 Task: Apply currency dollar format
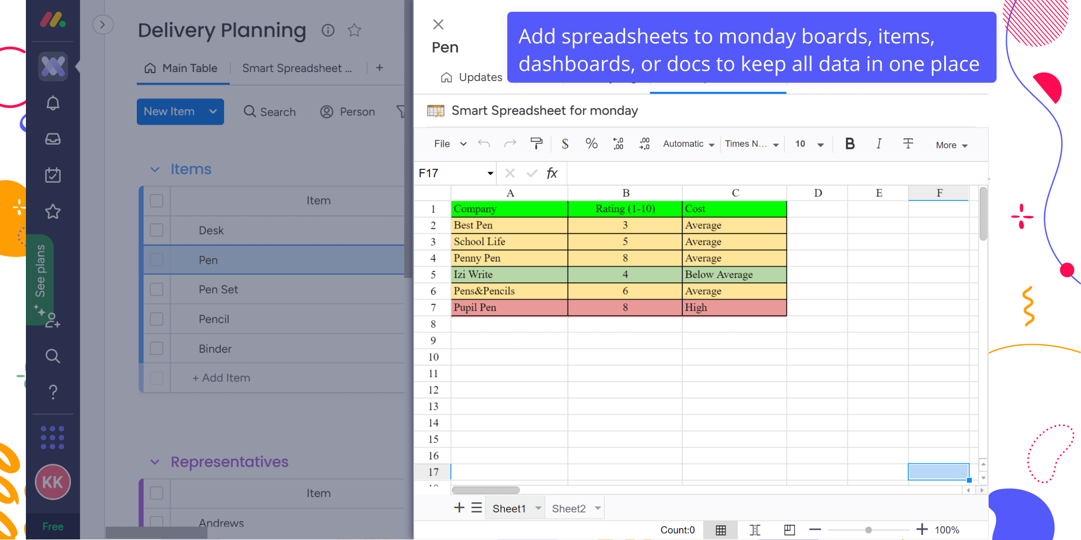pos(565,143)
